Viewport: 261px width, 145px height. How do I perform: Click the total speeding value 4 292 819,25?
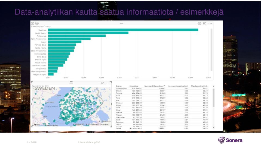136,128
